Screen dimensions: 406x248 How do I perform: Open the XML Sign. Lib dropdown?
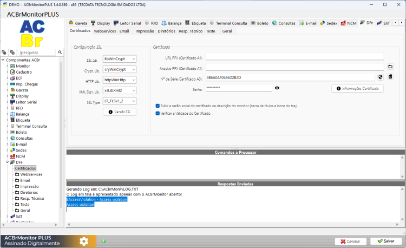tap(120, 90)
